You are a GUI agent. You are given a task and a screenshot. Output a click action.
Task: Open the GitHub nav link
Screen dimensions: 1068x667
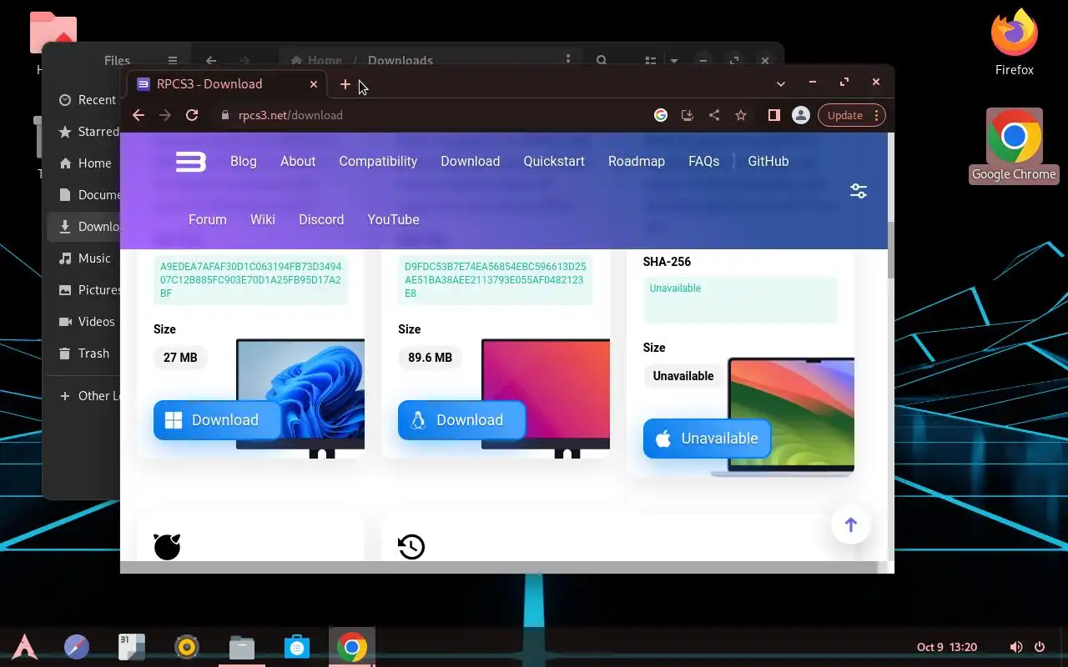(x=768, y=161)
